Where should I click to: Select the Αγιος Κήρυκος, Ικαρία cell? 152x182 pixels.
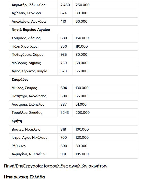pos(33,71)
